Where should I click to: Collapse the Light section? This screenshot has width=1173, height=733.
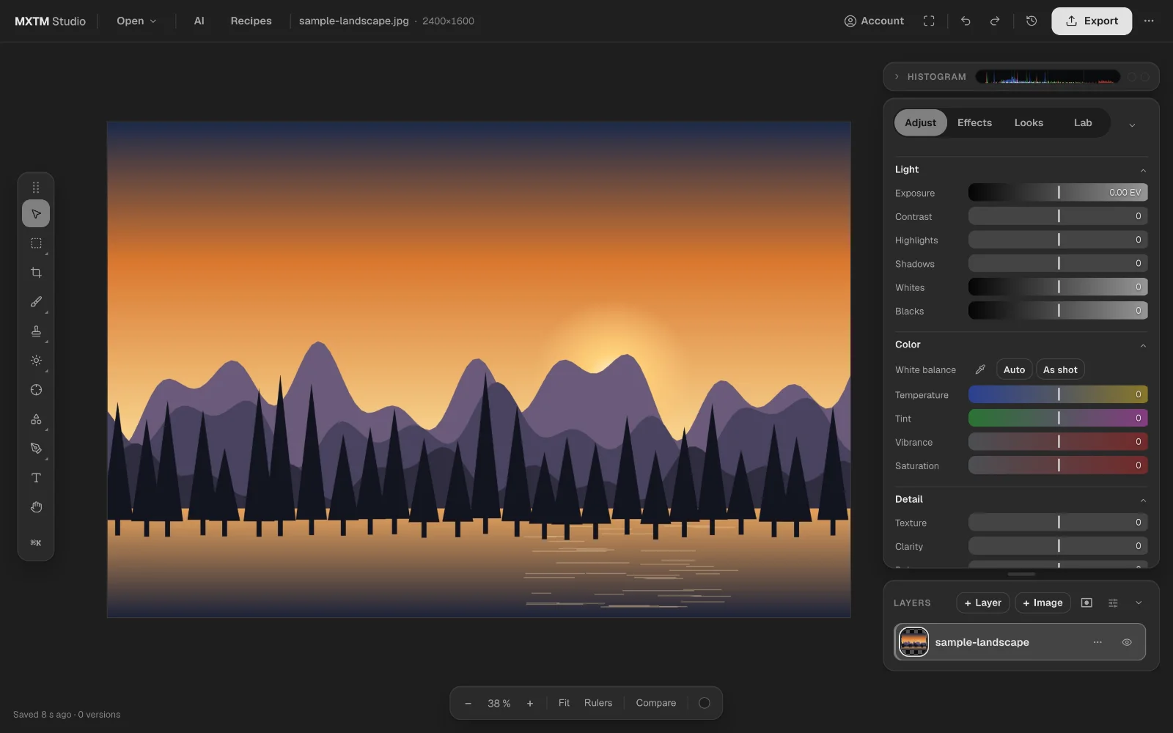[x=1143, y=170]
